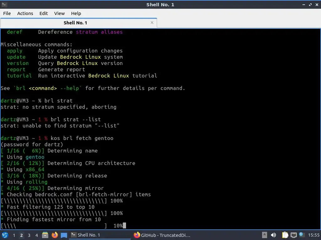
Task: Launch Firefox from the quick launch
Action: 55,235
